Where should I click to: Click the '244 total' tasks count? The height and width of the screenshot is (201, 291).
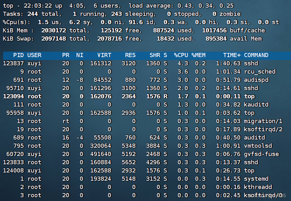coord(43,14)
